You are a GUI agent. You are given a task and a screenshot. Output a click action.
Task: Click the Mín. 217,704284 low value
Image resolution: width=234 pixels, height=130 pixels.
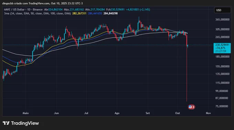95,10
